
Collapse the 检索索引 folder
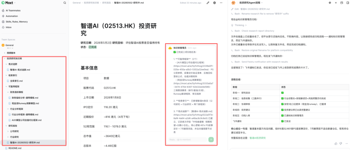[6, 75]
